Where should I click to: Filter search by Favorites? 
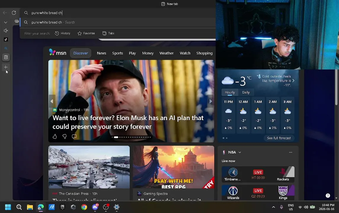point(86,33)
